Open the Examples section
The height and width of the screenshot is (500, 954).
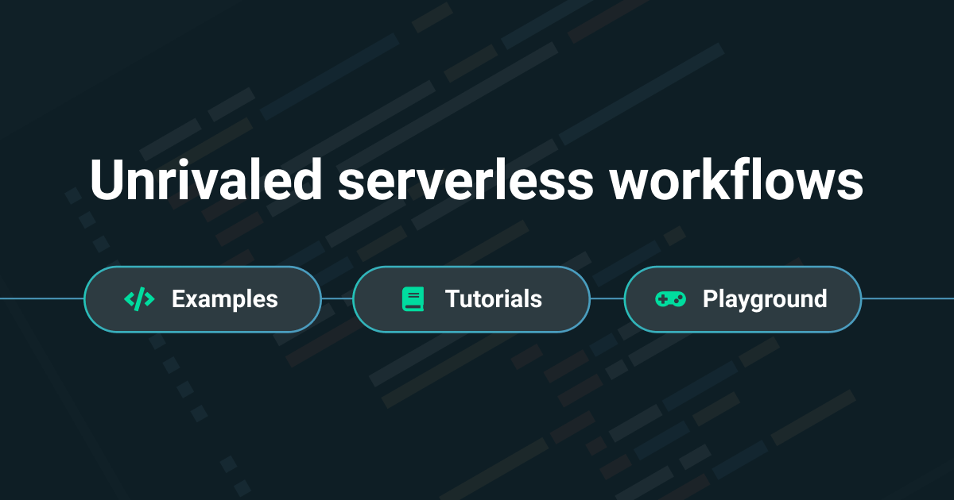pos(202,299)
